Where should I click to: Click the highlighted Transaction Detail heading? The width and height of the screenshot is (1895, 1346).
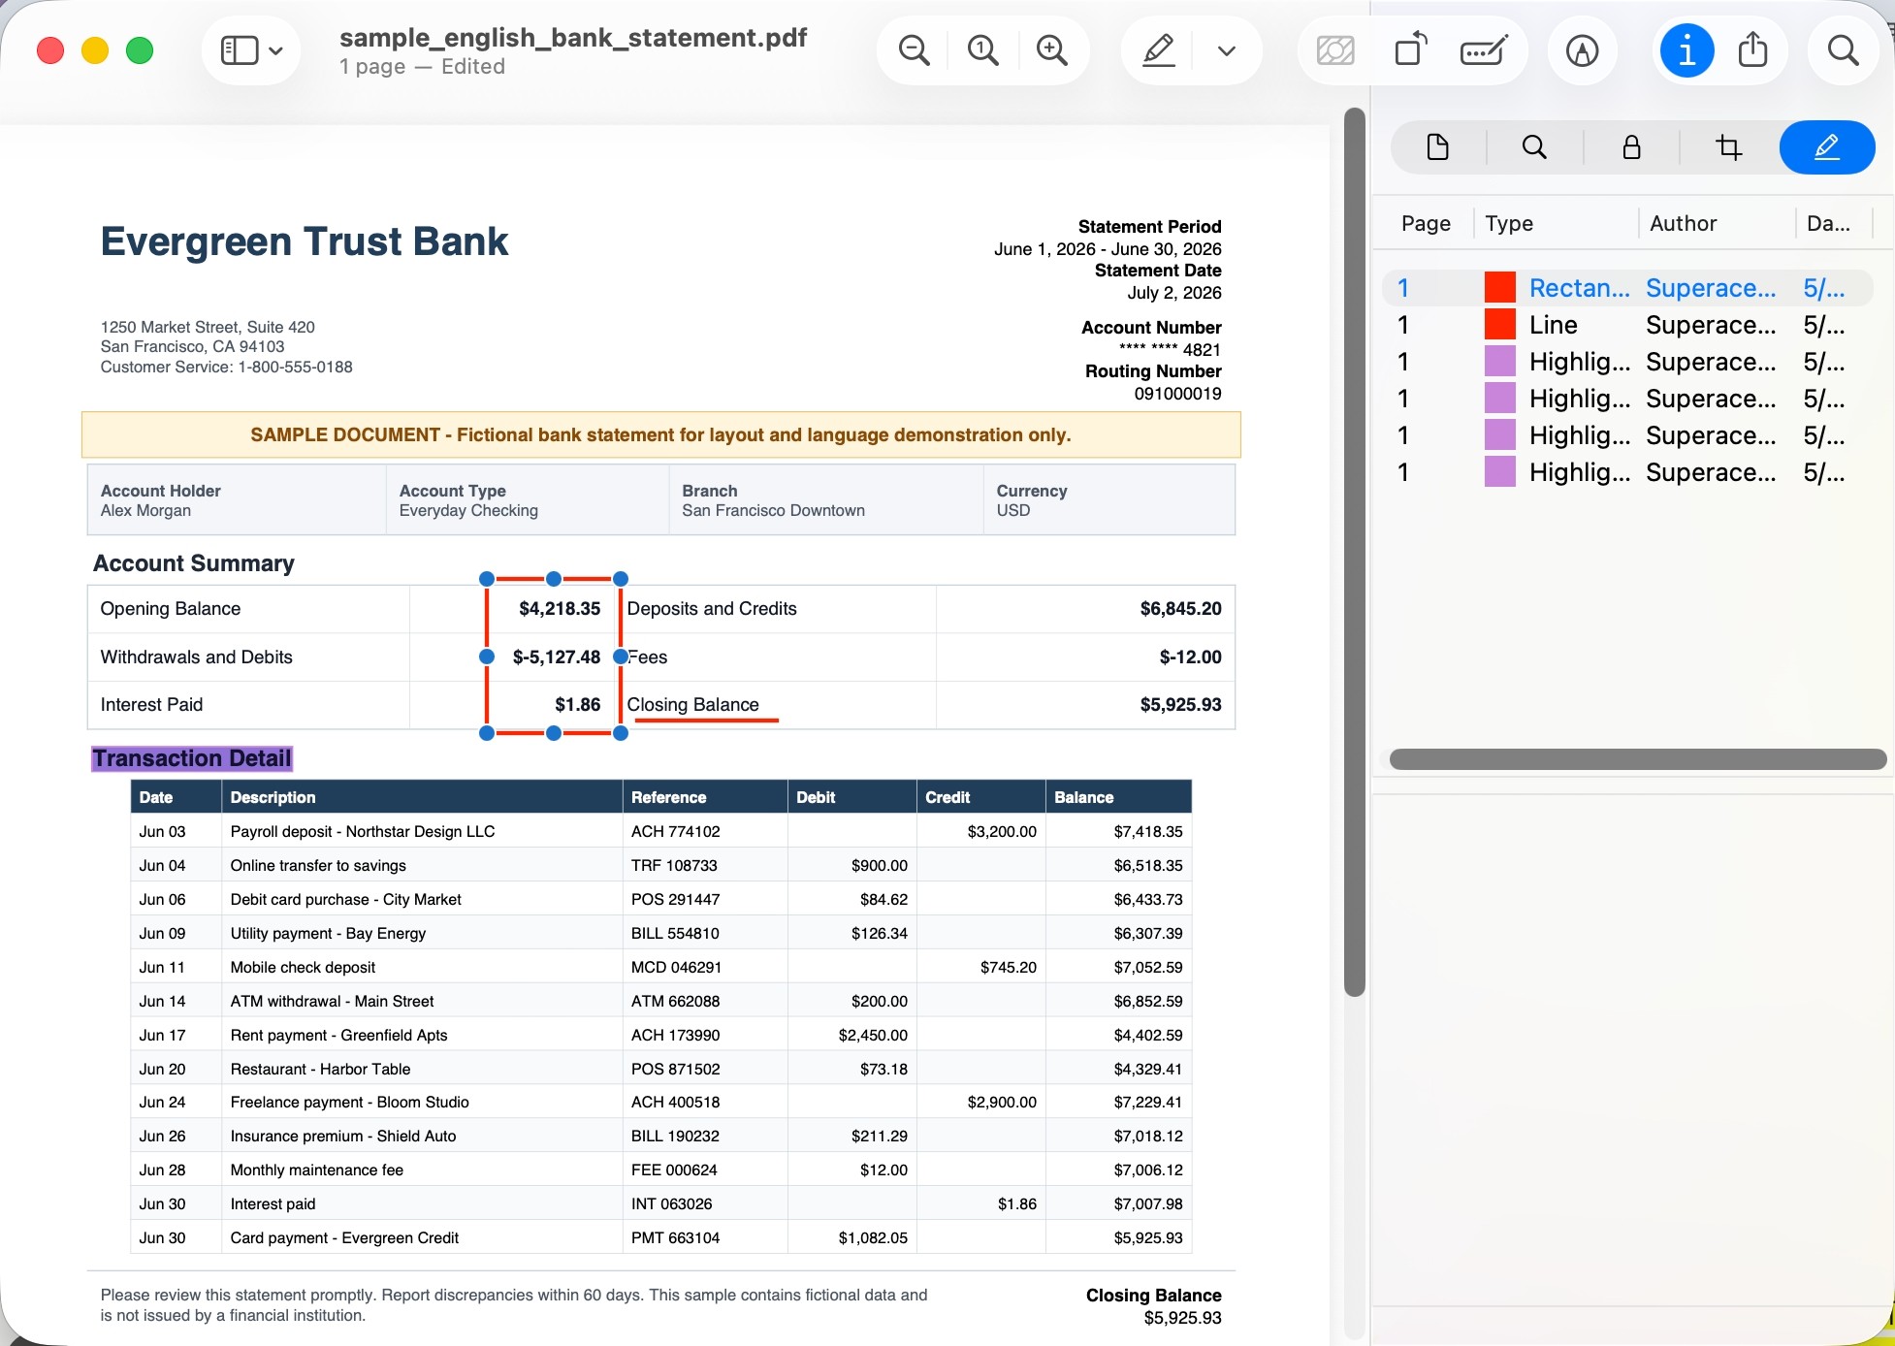(x=192, y=758)
